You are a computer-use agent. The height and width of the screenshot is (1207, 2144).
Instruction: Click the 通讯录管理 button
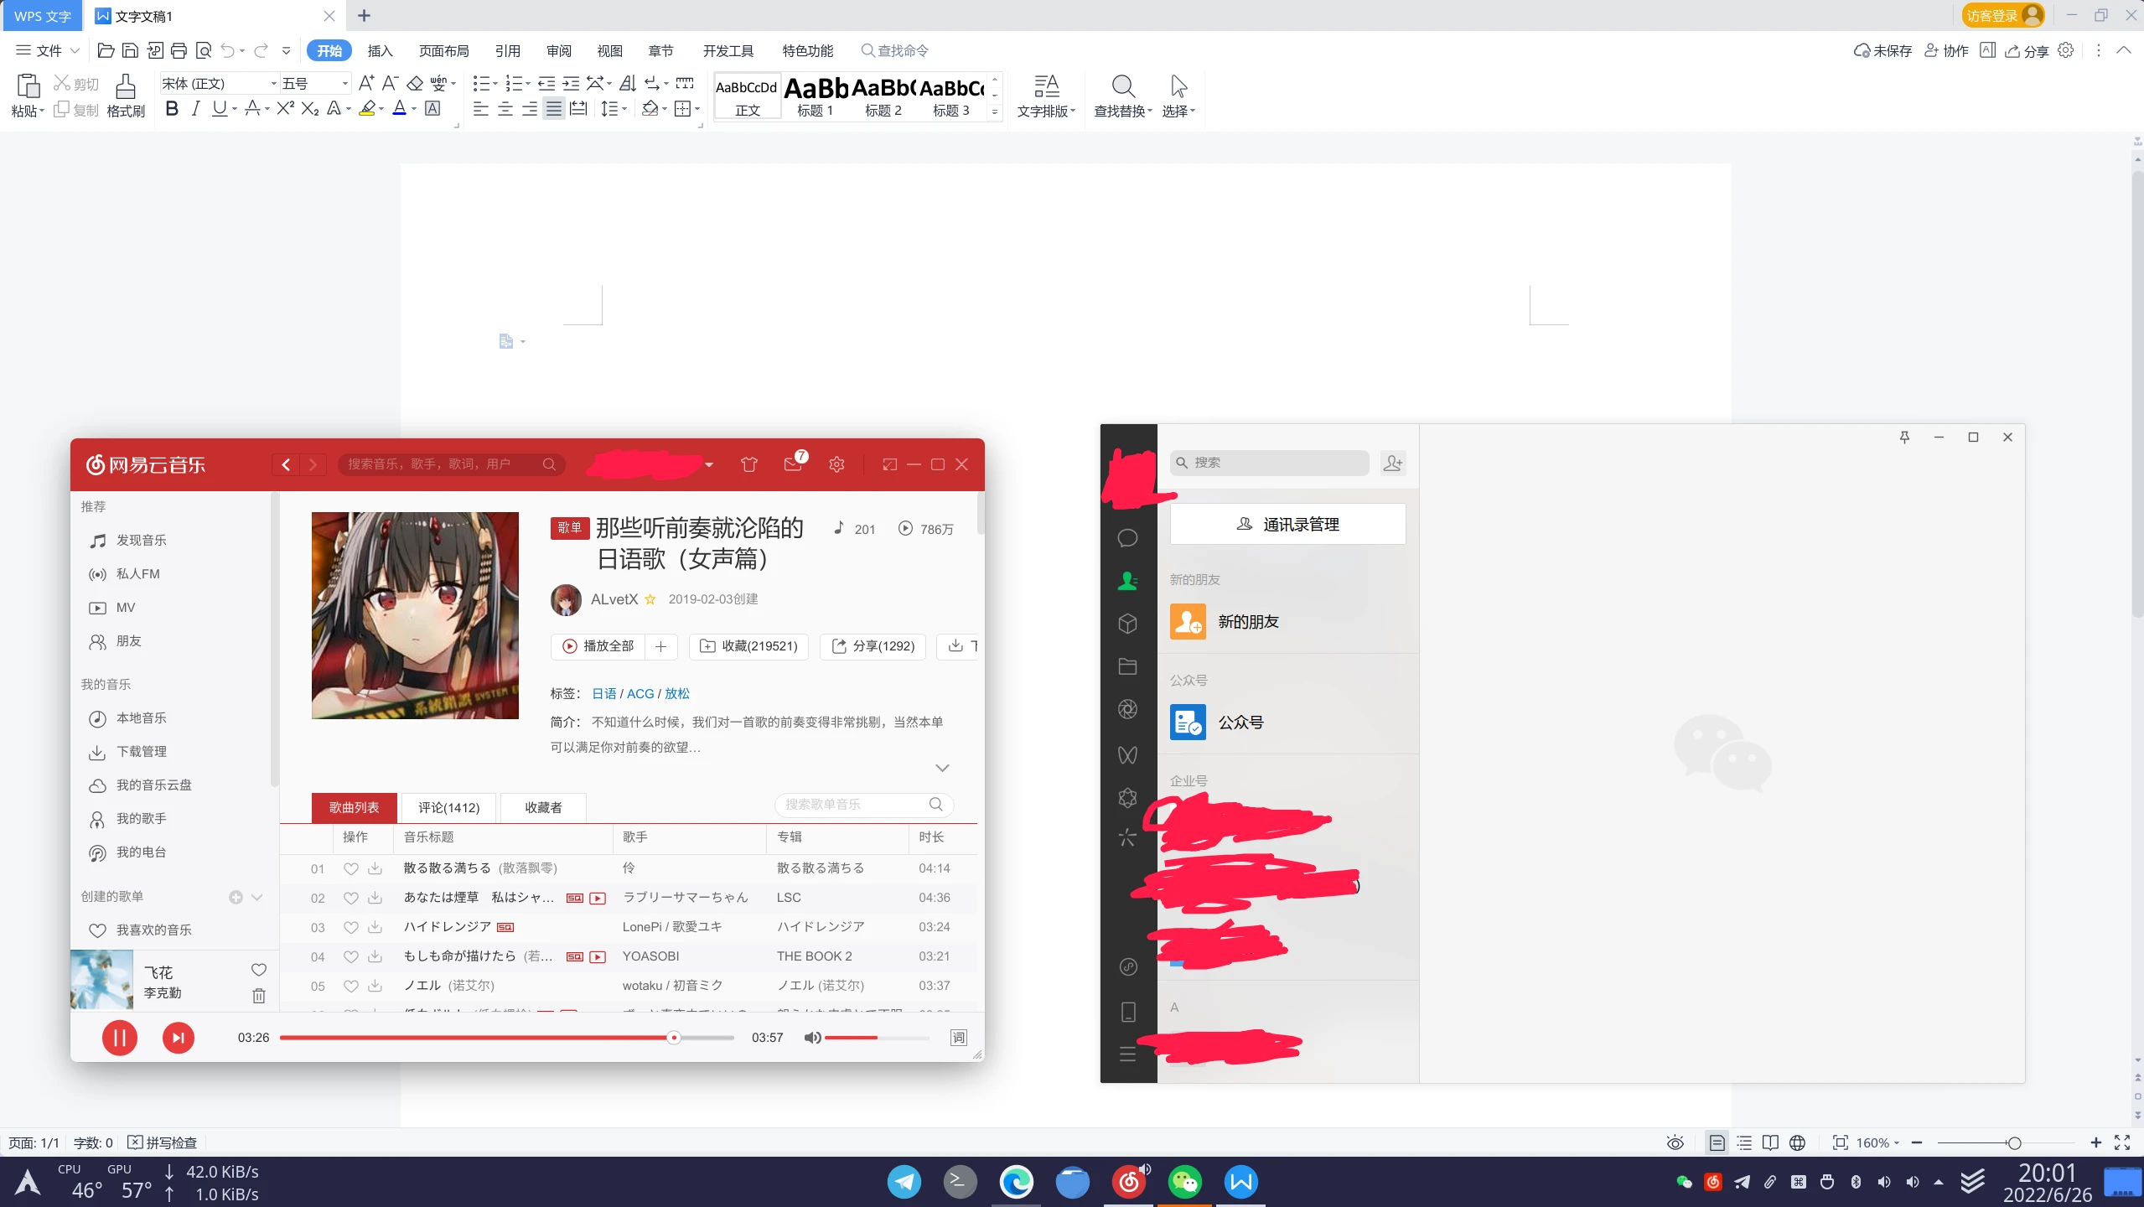tap(1287, 525)
